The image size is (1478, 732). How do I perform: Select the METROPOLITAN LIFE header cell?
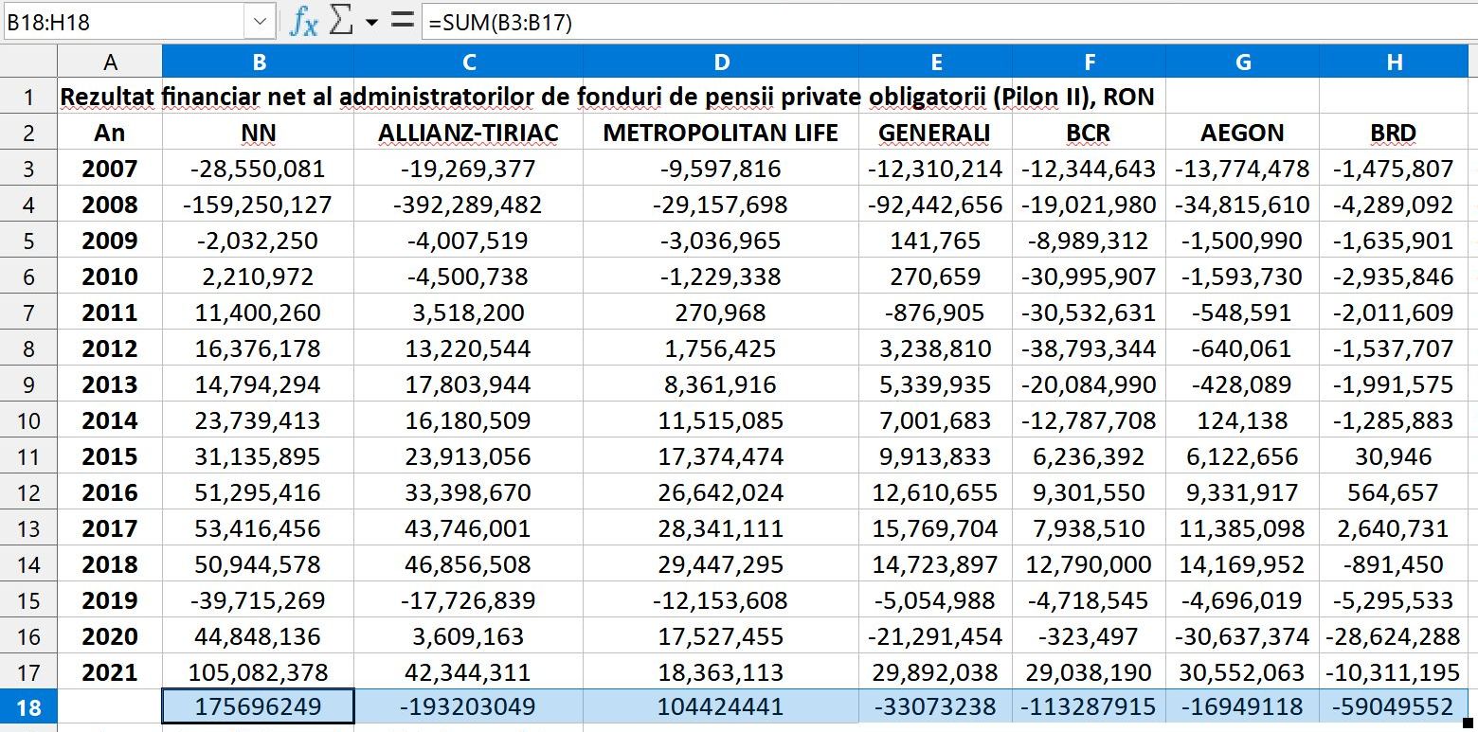[x=721, y=133]
